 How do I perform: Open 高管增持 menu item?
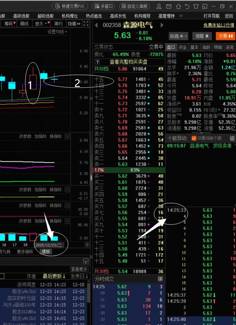click(x=166, y=16)
